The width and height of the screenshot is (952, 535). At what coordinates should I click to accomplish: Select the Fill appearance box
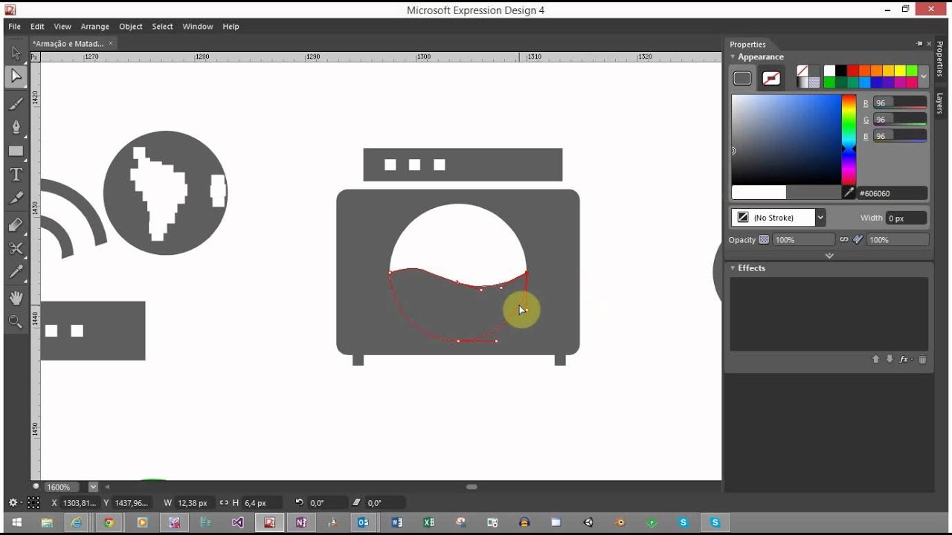pyautogui.click(x=742, y=78)
